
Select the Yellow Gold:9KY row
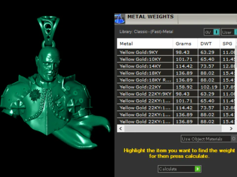point(176,52)
